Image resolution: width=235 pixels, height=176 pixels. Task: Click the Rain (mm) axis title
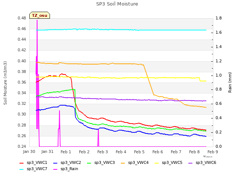pos(230,82)
